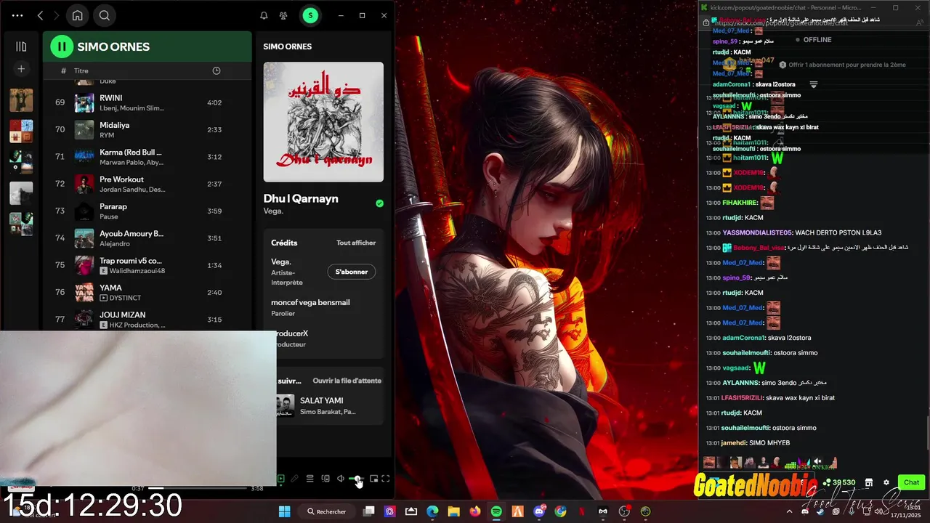930x523 pixels.
Task: Open Vega. artist link under song title
Action: point(273,211)
